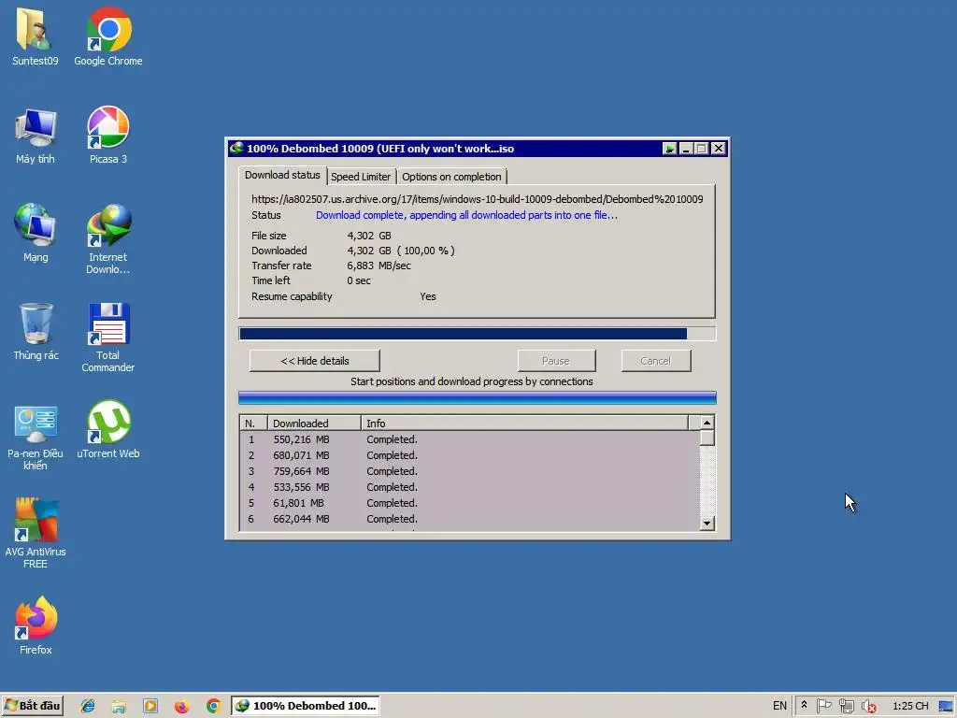Click the action center flag tray icon

coord(823,706)
